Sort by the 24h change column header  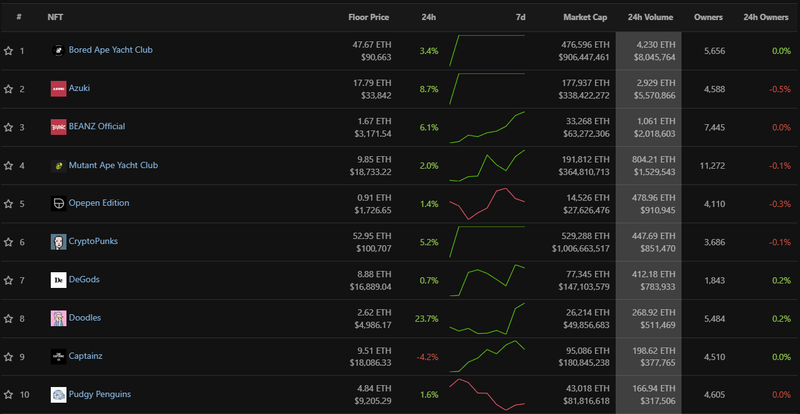[429, 18]
